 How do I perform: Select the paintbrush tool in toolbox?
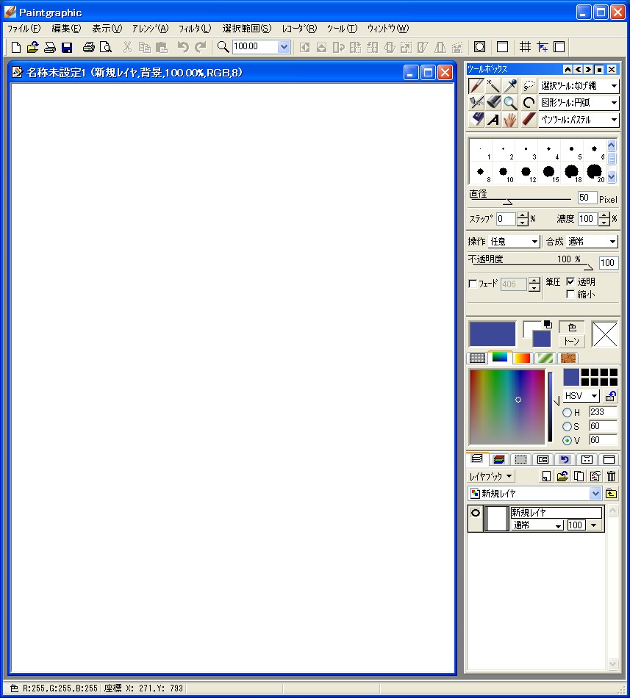point(476,85)
